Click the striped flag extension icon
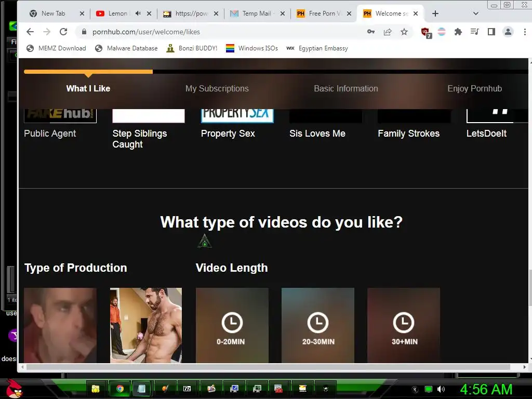The height and width of the screenshot is (399, 532). pos(442,32)
